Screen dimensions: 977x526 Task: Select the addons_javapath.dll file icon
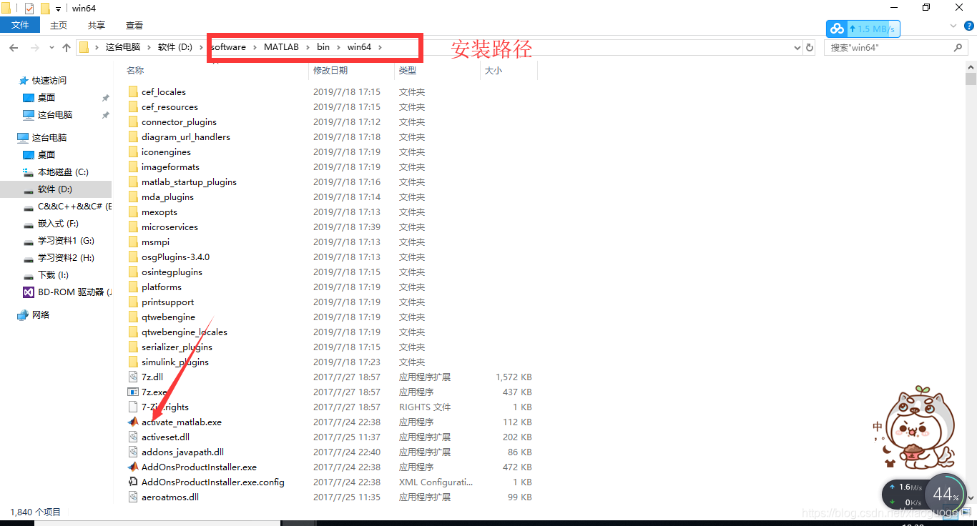pyautogui.click(x=133, y=452)
